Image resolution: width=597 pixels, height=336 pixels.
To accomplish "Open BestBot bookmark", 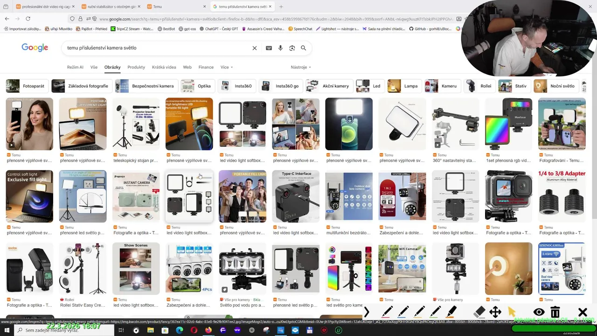I will click(166, 28).
